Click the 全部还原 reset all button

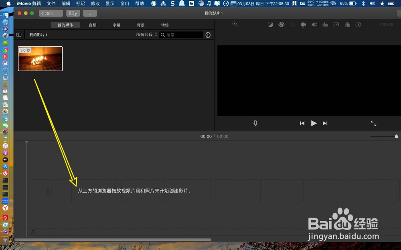pos(386,24)
